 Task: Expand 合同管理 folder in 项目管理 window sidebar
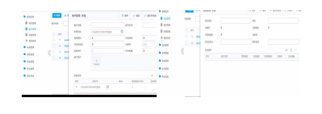point(164,45)
